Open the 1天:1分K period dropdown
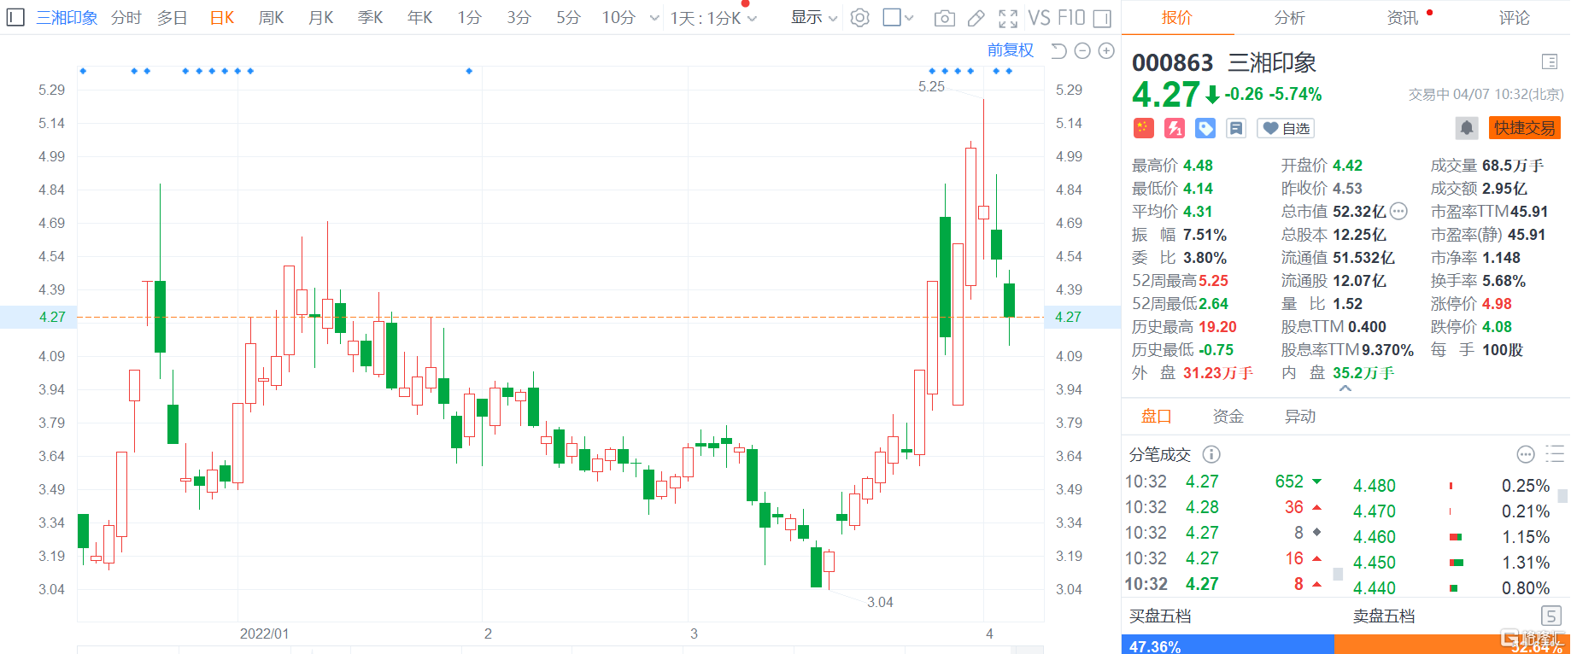This screenshot has height=654, width=1571. point(713,18)
